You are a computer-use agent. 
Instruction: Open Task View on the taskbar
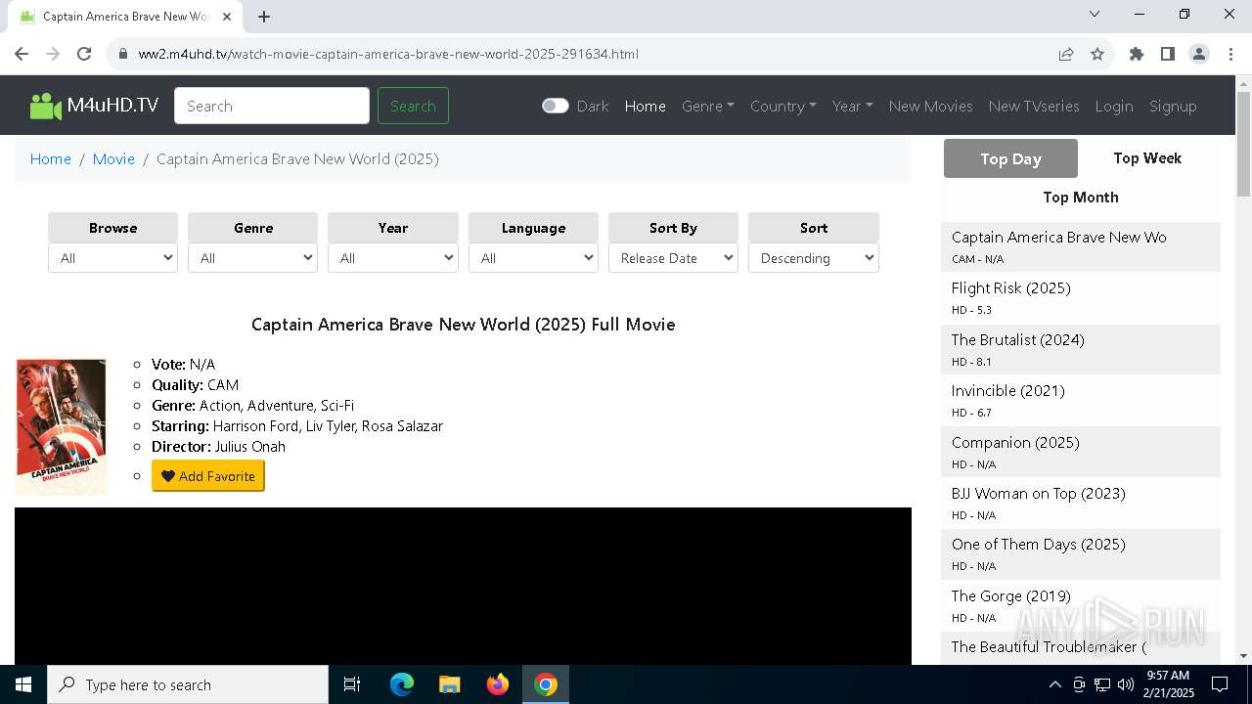coord(352,684)
